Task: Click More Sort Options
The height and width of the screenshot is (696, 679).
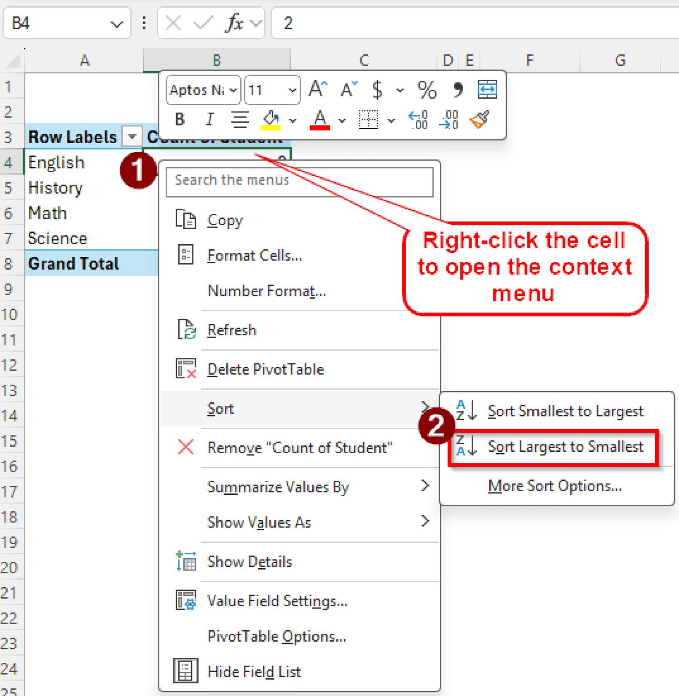Action: [x=555, y=486]
